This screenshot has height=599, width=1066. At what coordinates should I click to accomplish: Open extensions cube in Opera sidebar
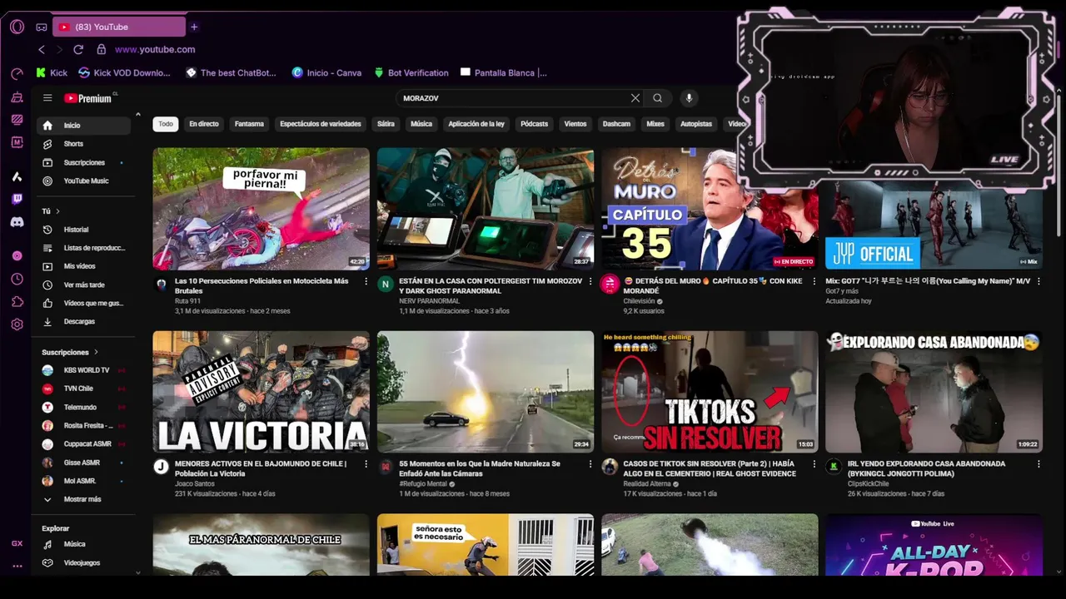[x=17, y=301]
